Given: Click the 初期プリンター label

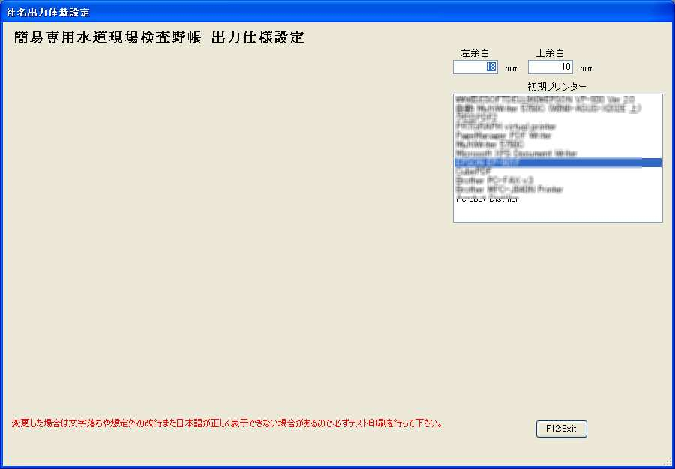Looking at the screenshot, I should [557, 87].
